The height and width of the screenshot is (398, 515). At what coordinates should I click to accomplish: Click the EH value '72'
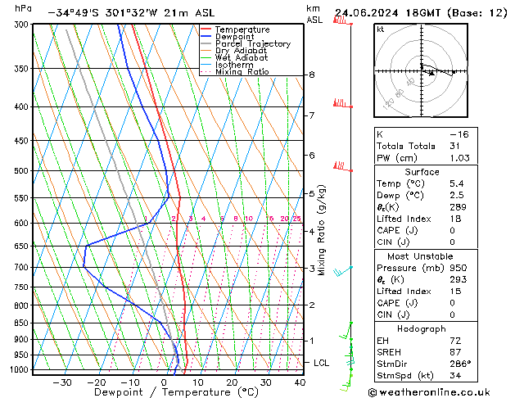click(455, 341)
